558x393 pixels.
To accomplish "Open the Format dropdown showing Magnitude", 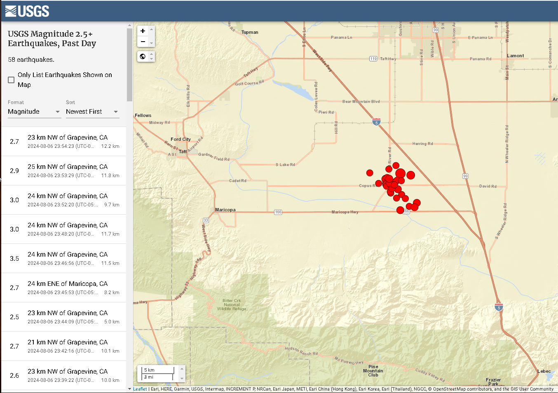I will pos(34,112).
